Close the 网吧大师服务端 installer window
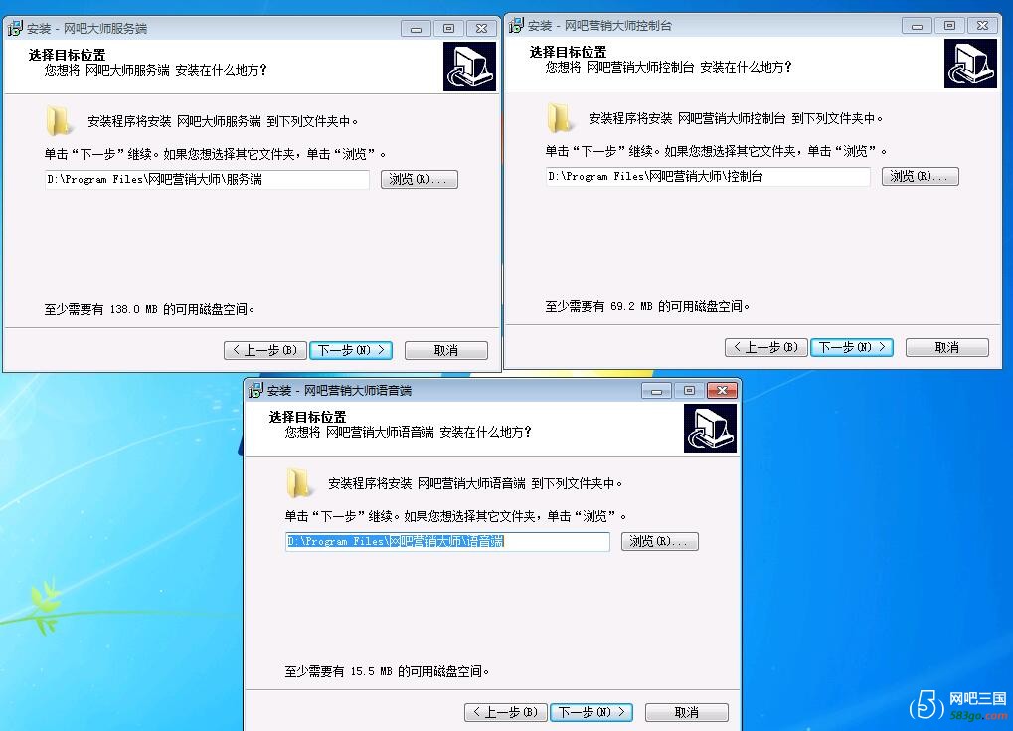Screen dimensions: 1013x731 pos(482,29)
